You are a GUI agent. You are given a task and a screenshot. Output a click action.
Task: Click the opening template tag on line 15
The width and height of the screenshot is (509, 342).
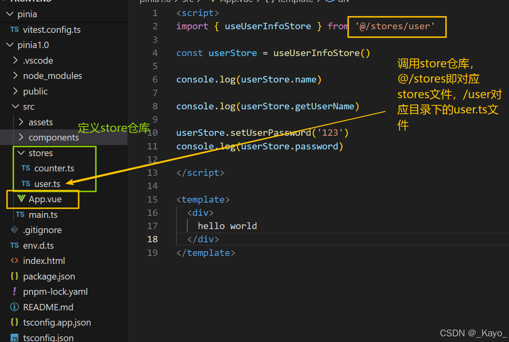tap(203, 199)
